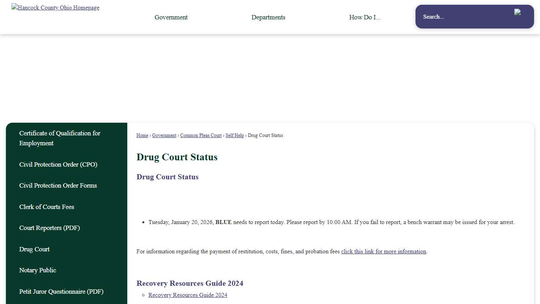Expand the How Do I... menu

coord(364,17)
